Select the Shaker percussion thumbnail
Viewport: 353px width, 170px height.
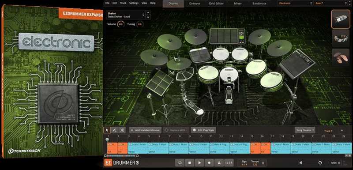point(340,19)
